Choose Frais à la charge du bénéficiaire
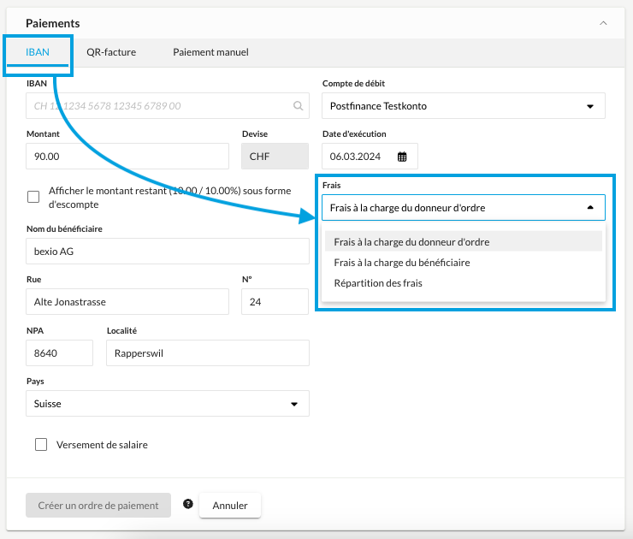633x539 pixels. (464, 263)
